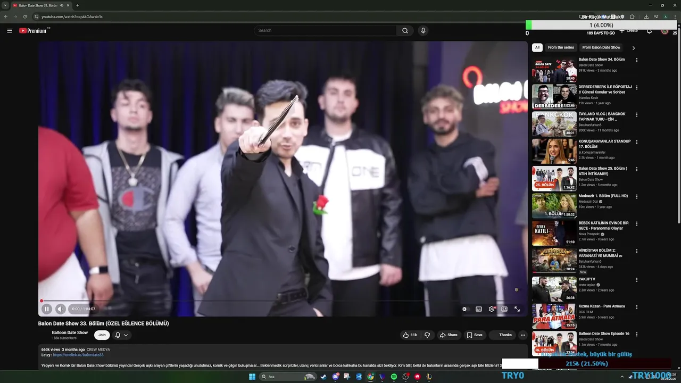The width and height of the screenshot is (681, 383).
Task: Open Chrome downloads icon
Action: [646, 16]
